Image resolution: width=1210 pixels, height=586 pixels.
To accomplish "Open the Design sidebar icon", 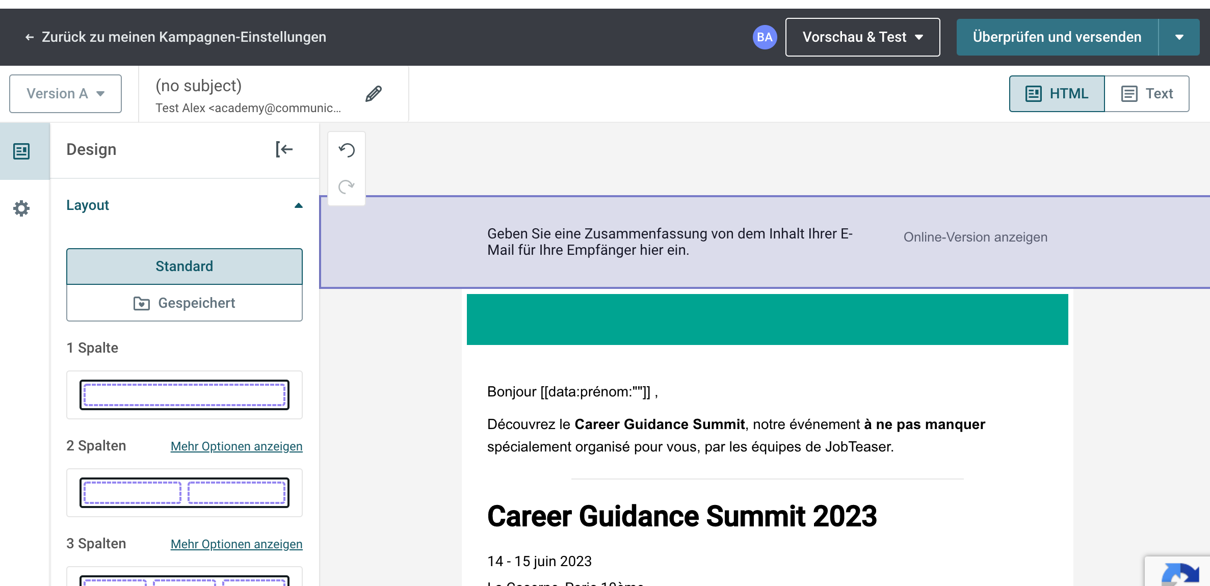I will pyautogui.click(x=21, y=151).
